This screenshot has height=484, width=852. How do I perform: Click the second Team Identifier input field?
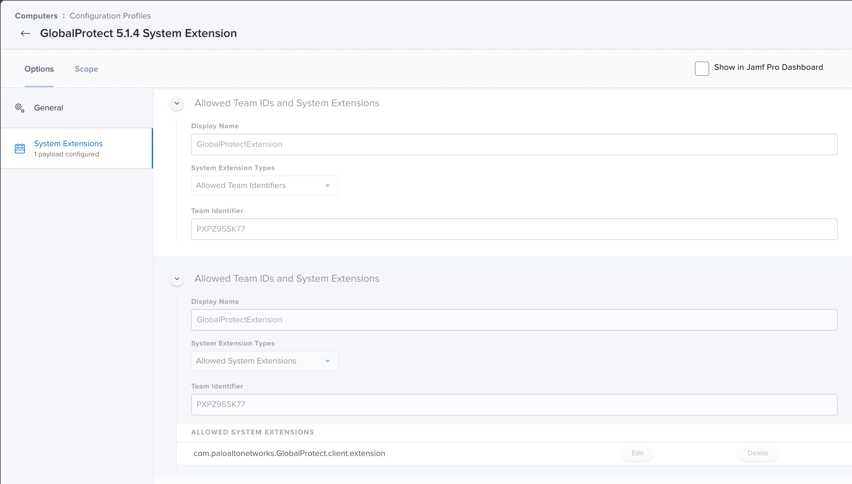pyautogui.click(x=514, y=405)
